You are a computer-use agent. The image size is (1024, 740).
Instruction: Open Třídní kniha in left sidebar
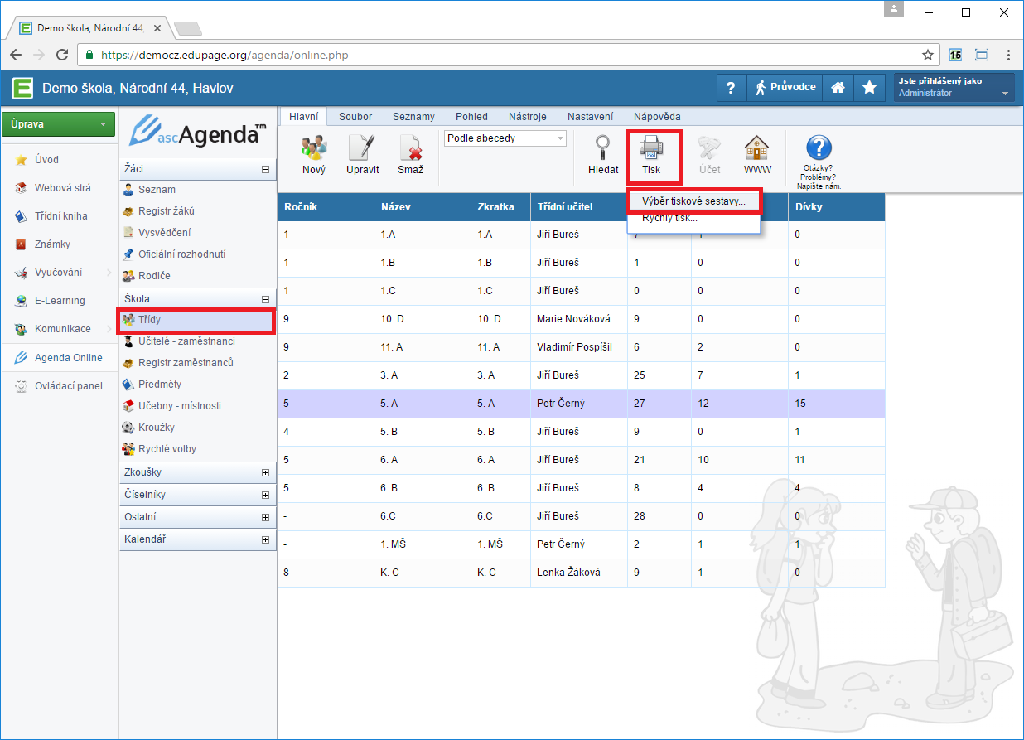click(x=60, y=216)
